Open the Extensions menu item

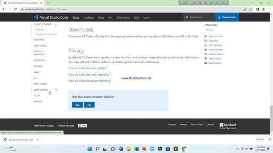tap(123, 17)
